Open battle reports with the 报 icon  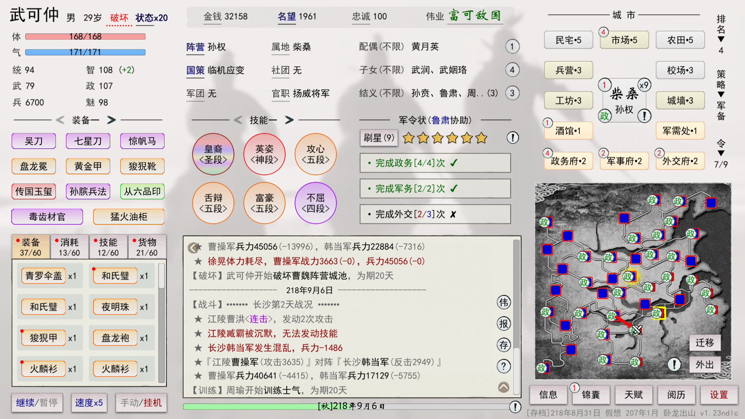tap(503, 324)
